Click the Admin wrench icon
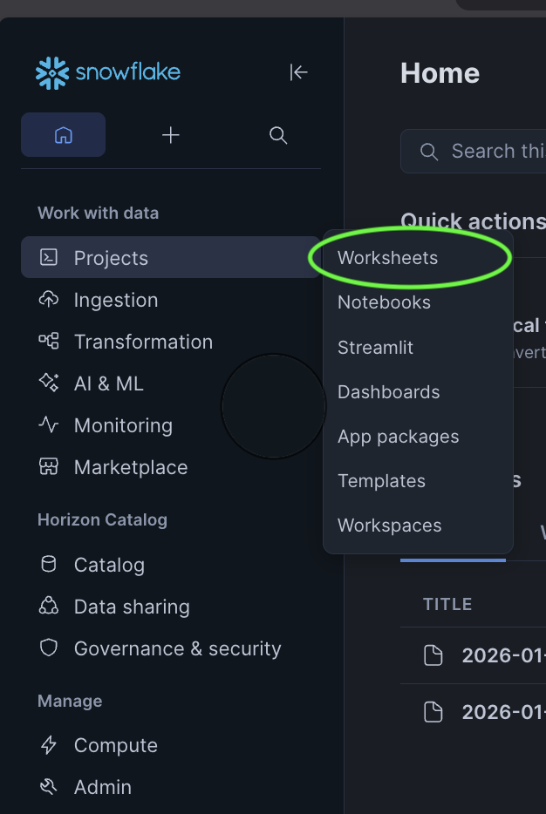Image resolution: width=546 pixels, height=814 pixels. pos(47,787)
